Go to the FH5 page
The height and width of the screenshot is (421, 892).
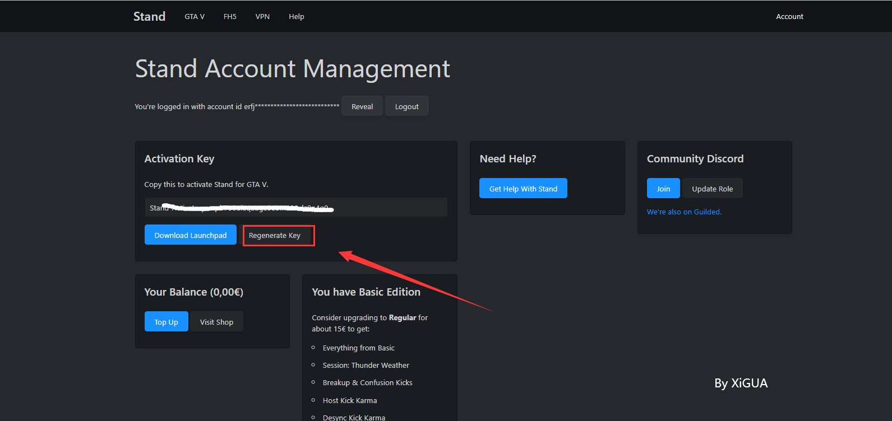click(x=230, y=16)
